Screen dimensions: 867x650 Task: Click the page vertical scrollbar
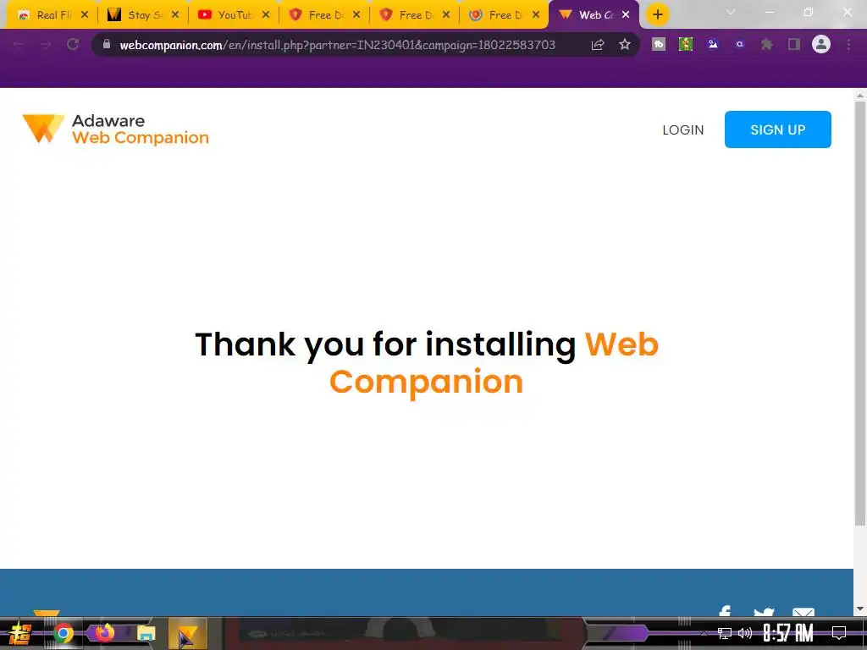click(x=860, y=313)
